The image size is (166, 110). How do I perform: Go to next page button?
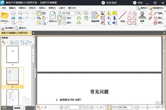click(87, 107)
